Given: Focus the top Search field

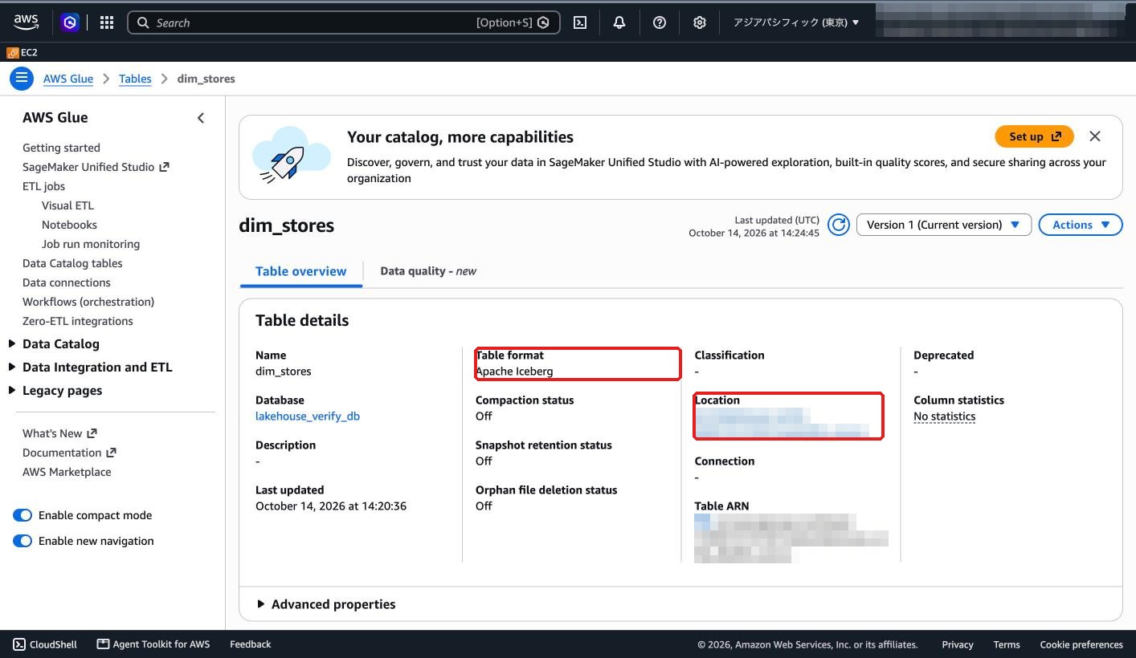Looking at the screenshot, I should point(344,22).
